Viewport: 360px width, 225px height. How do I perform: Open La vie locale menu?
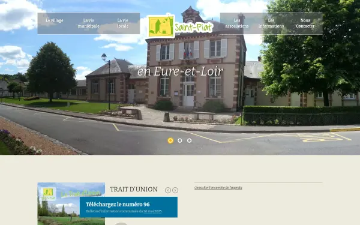click(122, 23)
